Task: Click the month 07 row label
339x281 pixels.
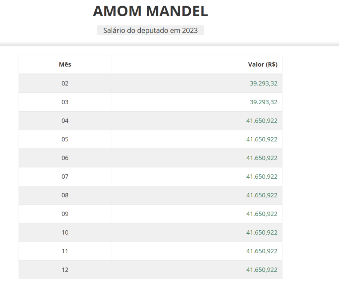Action: (x=65, y=177)
